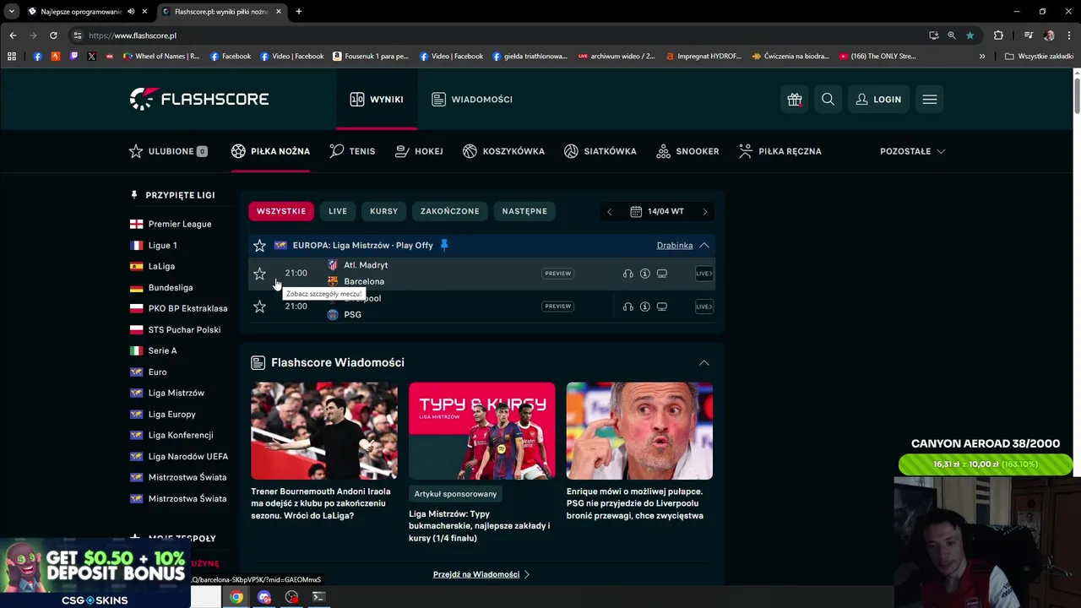
Task: Reload the page in Chrome
Action: coord(53,35)
